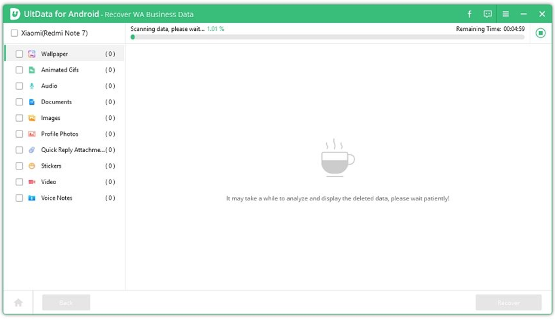This screenshot has height=320, width=555.
Task: Check the Quick Reply Attachments checkbox
Action: pos(19,150)
